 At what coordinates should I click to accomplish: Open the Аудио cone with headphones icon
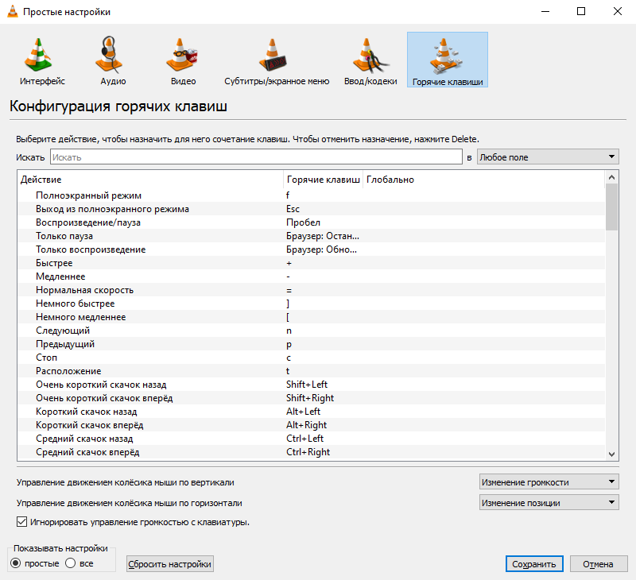tap(109, 55)
